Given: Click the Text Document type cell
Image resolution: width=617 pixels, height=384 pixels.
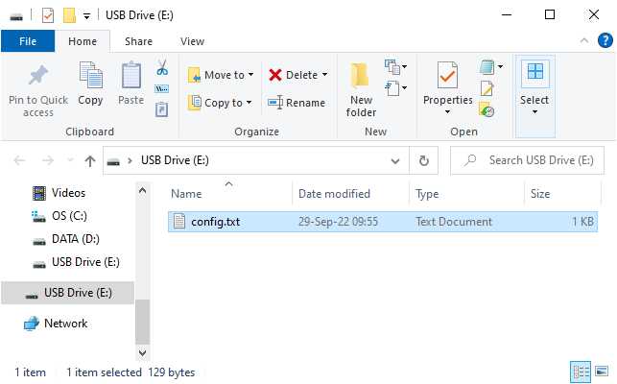Looking at the screenshot, I should (454, 222).
